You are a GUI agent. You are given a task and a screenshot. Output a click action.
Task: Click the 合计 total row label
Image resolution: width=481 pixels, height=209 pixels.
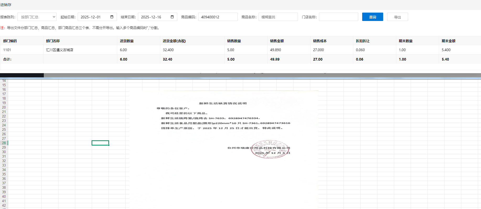(7, 59)
